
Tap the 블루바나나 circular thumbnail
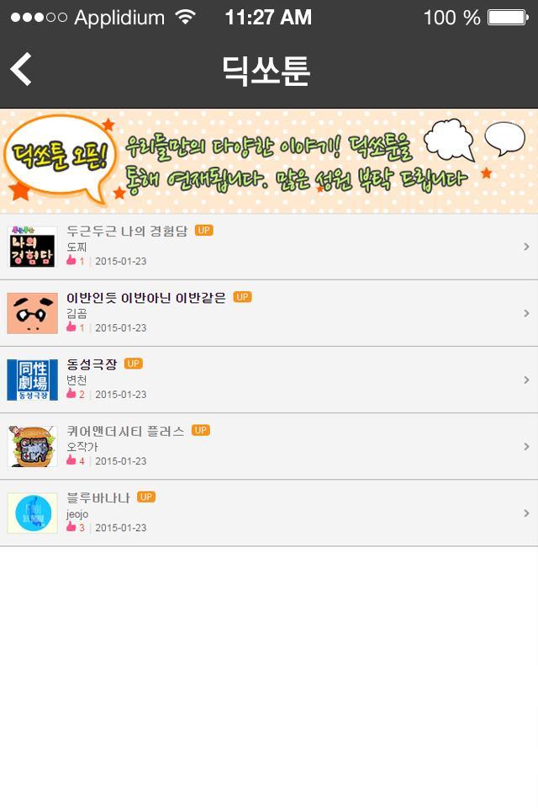coord(33,513)
